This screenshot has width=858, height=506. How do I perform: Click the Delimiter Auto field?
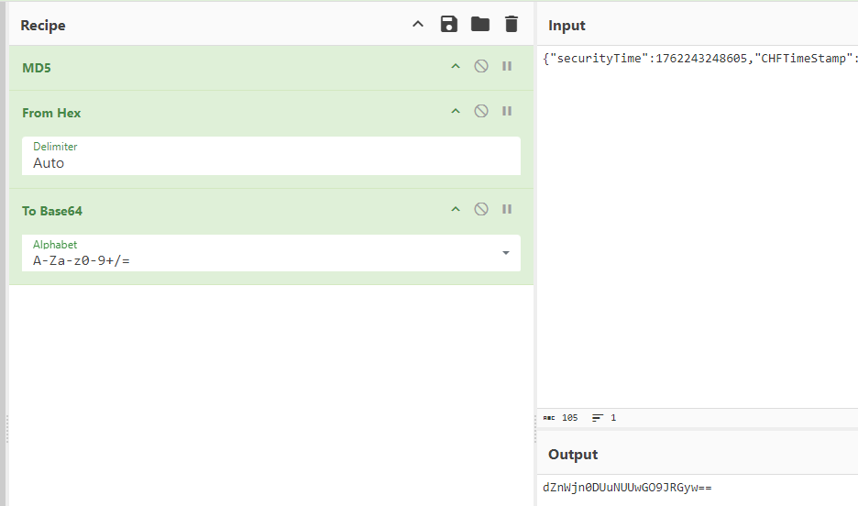click(x=271, y=162)
